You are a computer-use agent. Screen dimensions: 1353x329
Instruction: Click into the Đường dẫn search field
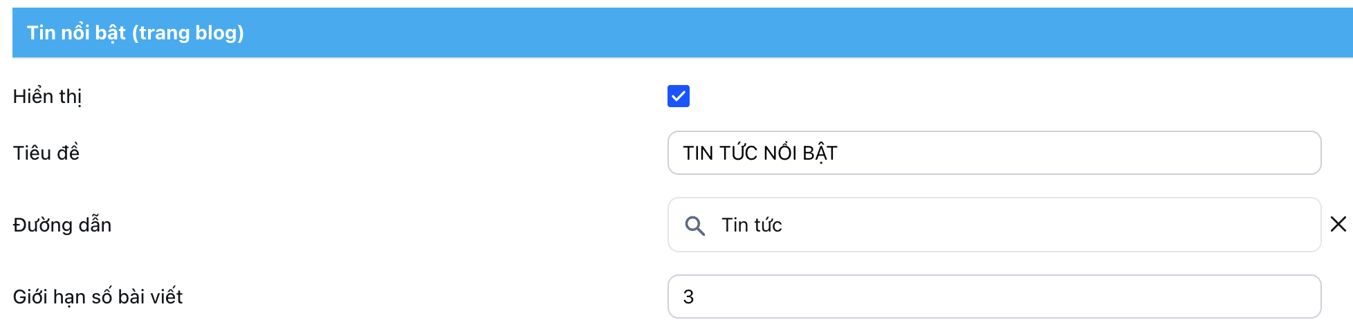(994, 225)
